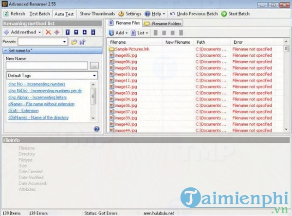Switch to the Rename Files tab

pos(125,23)
